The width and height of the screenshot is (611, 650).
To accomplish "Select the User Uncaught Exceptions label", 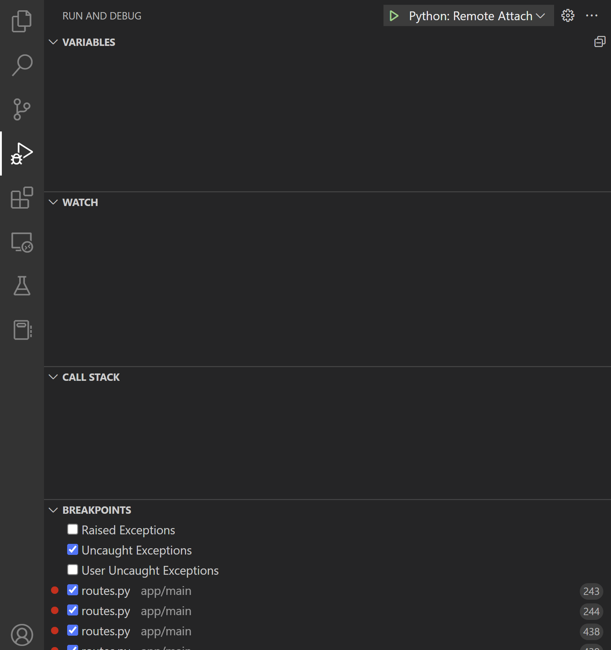I will 150,571.
